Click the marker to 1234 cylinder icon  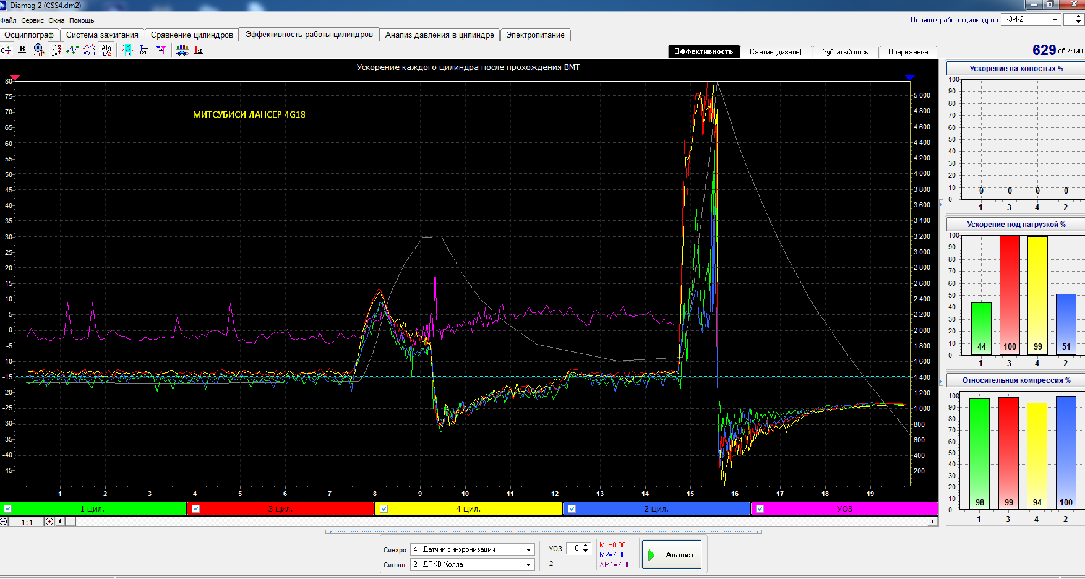coord(144,50)
